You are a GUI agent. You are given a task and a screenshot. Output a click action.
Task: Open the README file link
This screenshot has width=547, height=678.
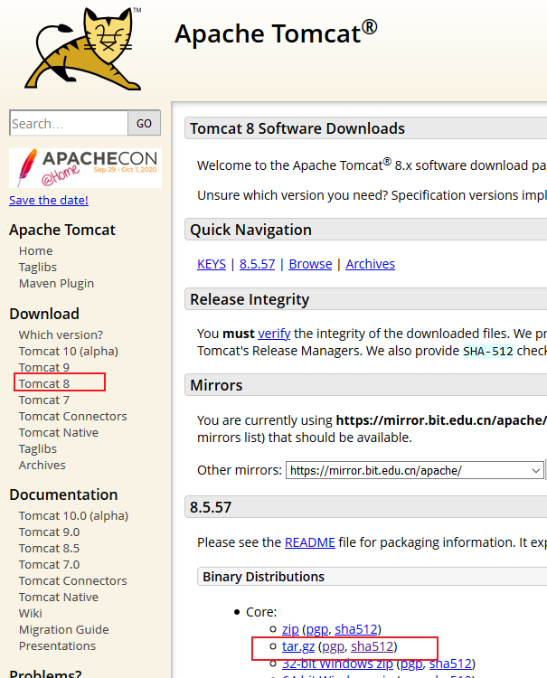[x=309, y=542]
